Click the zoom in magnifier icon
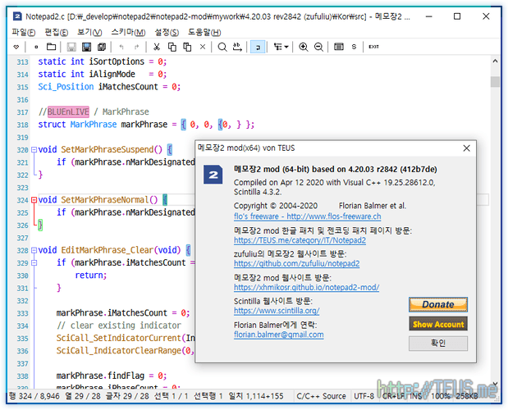 coord(304,47)
